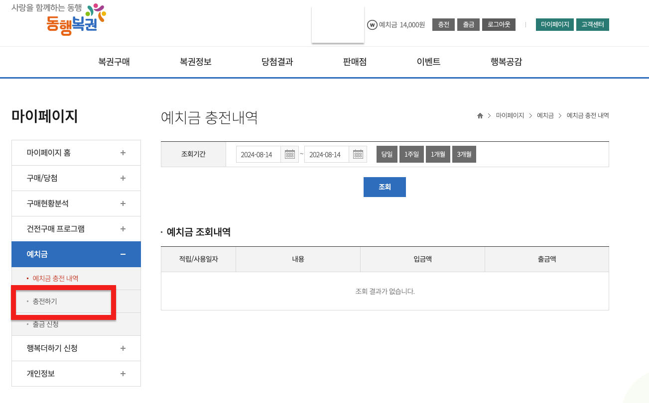
Task: Click the home breadcrumb icon
Action: (480, 115)
